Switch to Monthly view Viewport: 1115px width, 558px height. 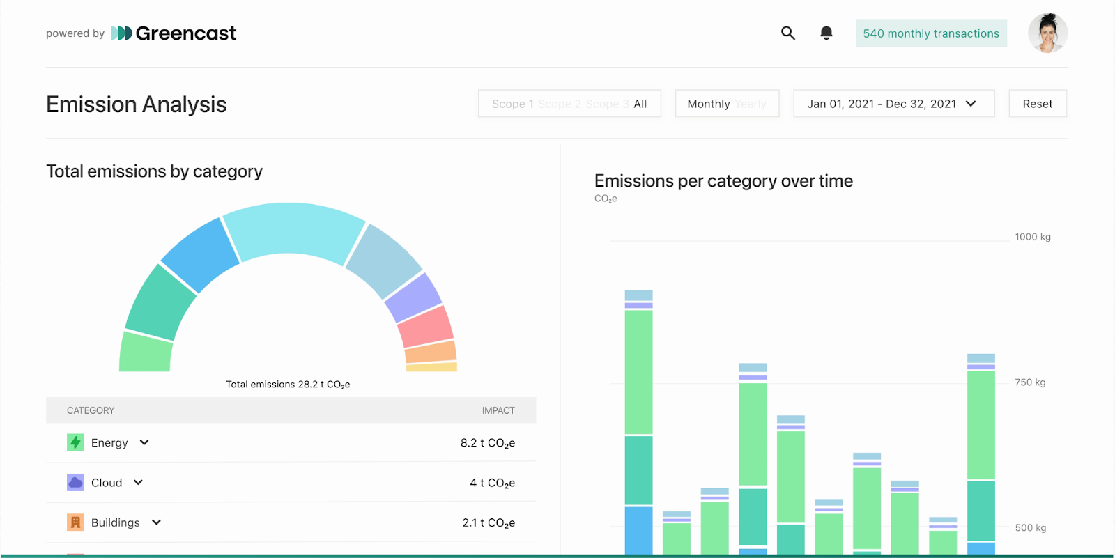708,104
